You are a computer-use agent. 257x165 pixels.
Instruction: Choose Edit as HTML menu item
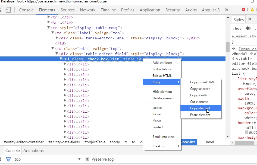pos(162,76)
